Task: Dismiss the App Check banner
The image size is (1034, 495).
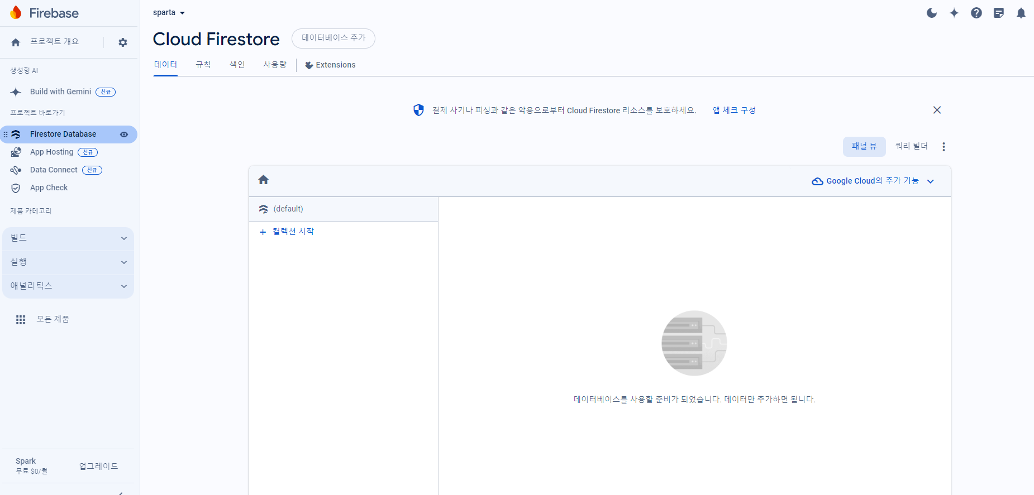Action: [937, 110]
